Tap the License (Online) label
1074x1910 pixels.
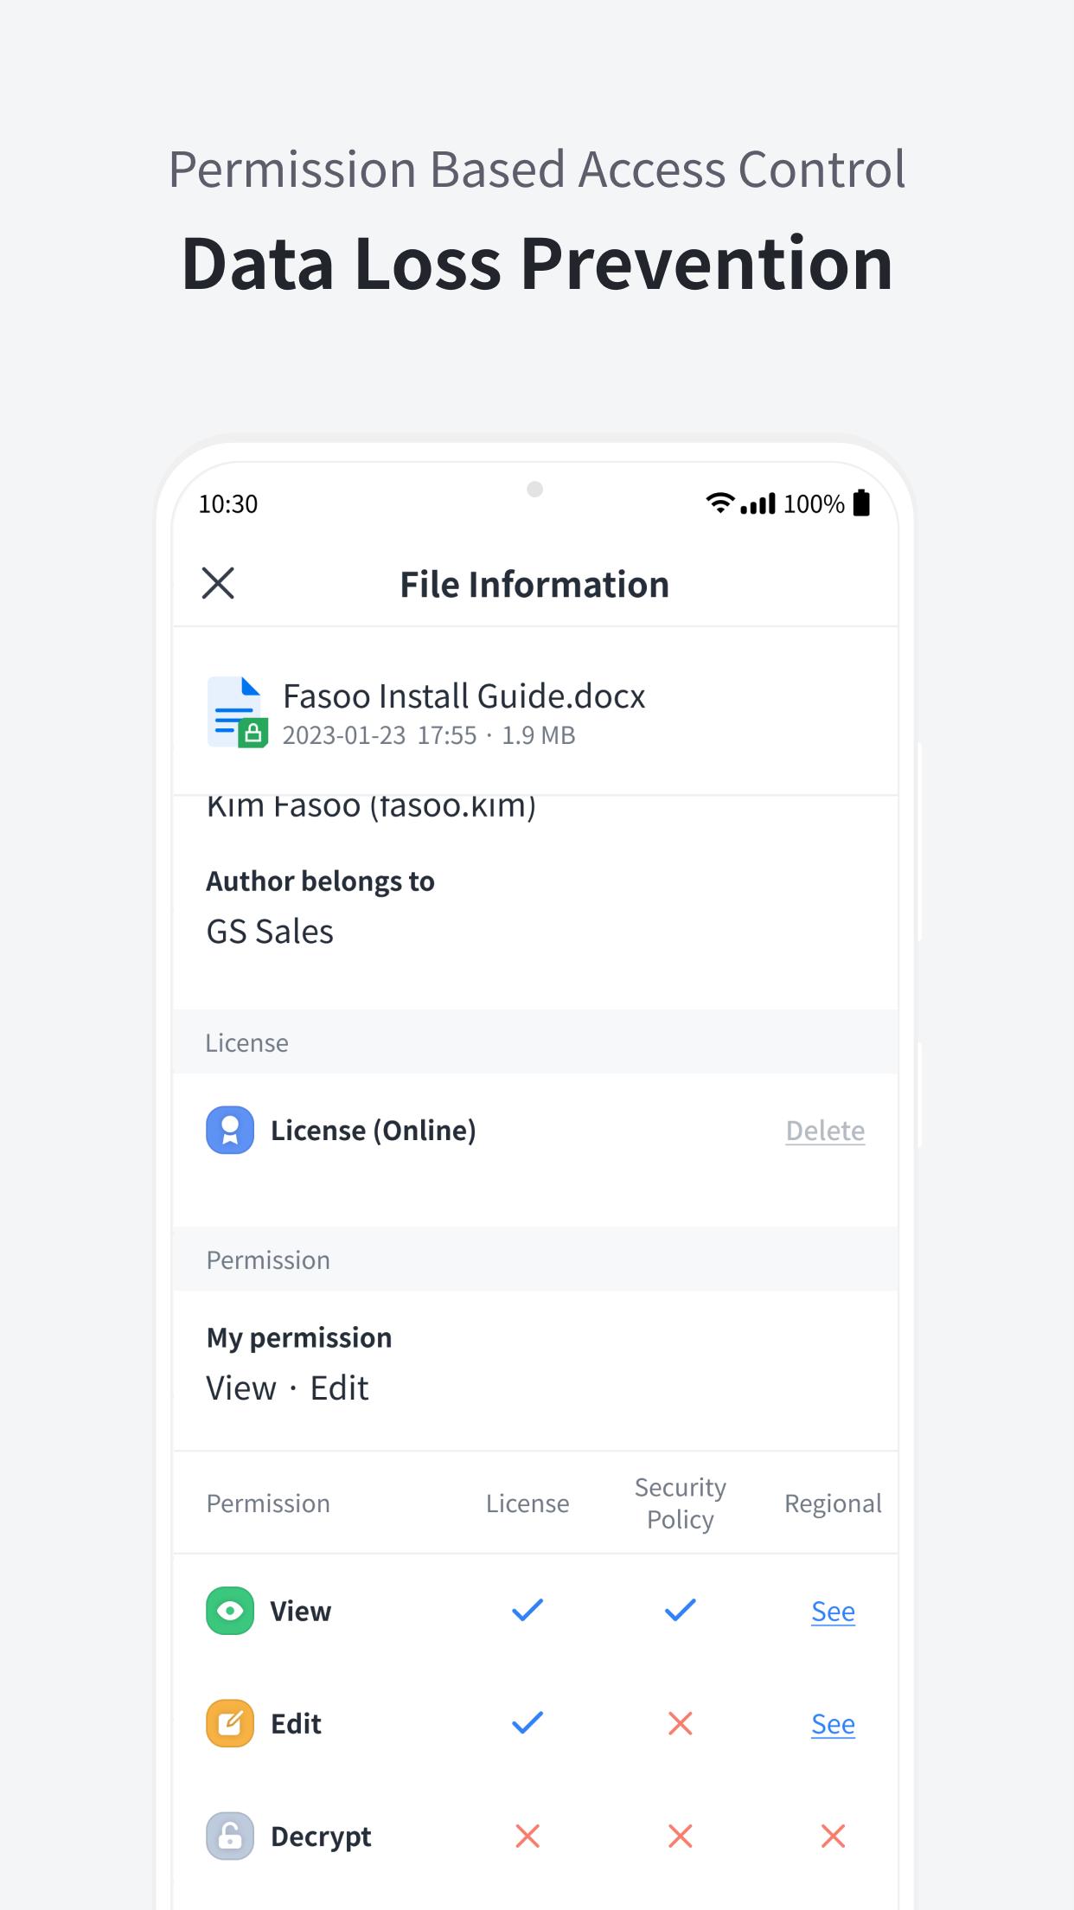coord(374,1131)
